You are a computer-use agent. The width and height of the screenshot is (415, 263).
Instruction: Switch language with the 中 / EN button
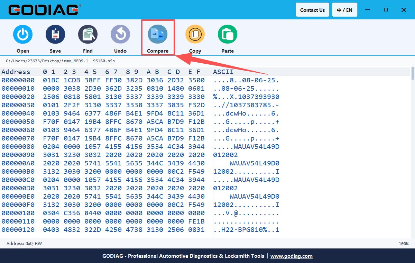[345, 10]
